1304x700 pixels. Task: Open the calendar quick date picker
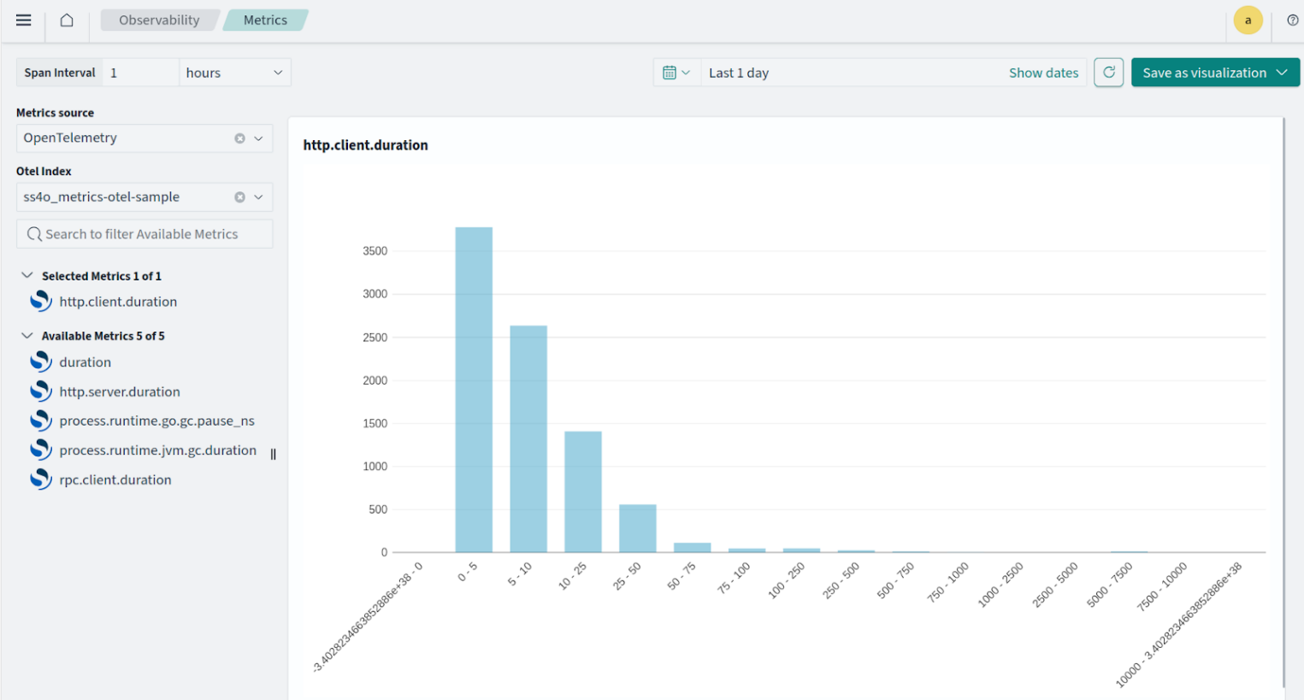point(676,73)
